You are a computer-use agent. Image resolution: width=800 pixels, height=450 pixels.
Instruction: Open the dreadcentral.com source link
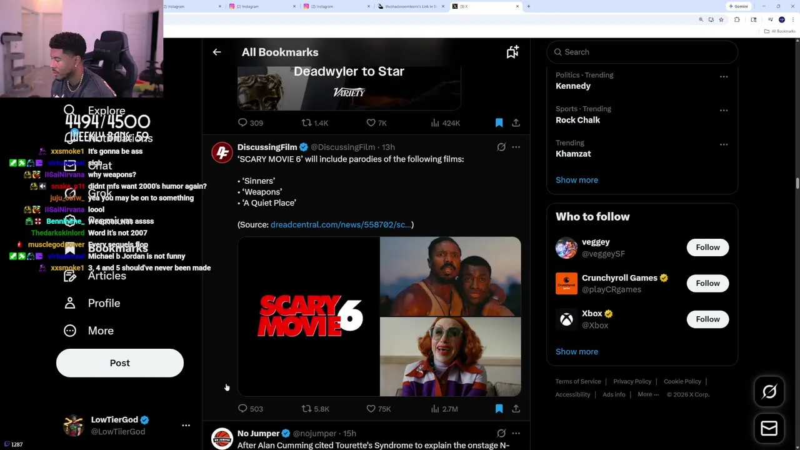[x=341, y=224]
